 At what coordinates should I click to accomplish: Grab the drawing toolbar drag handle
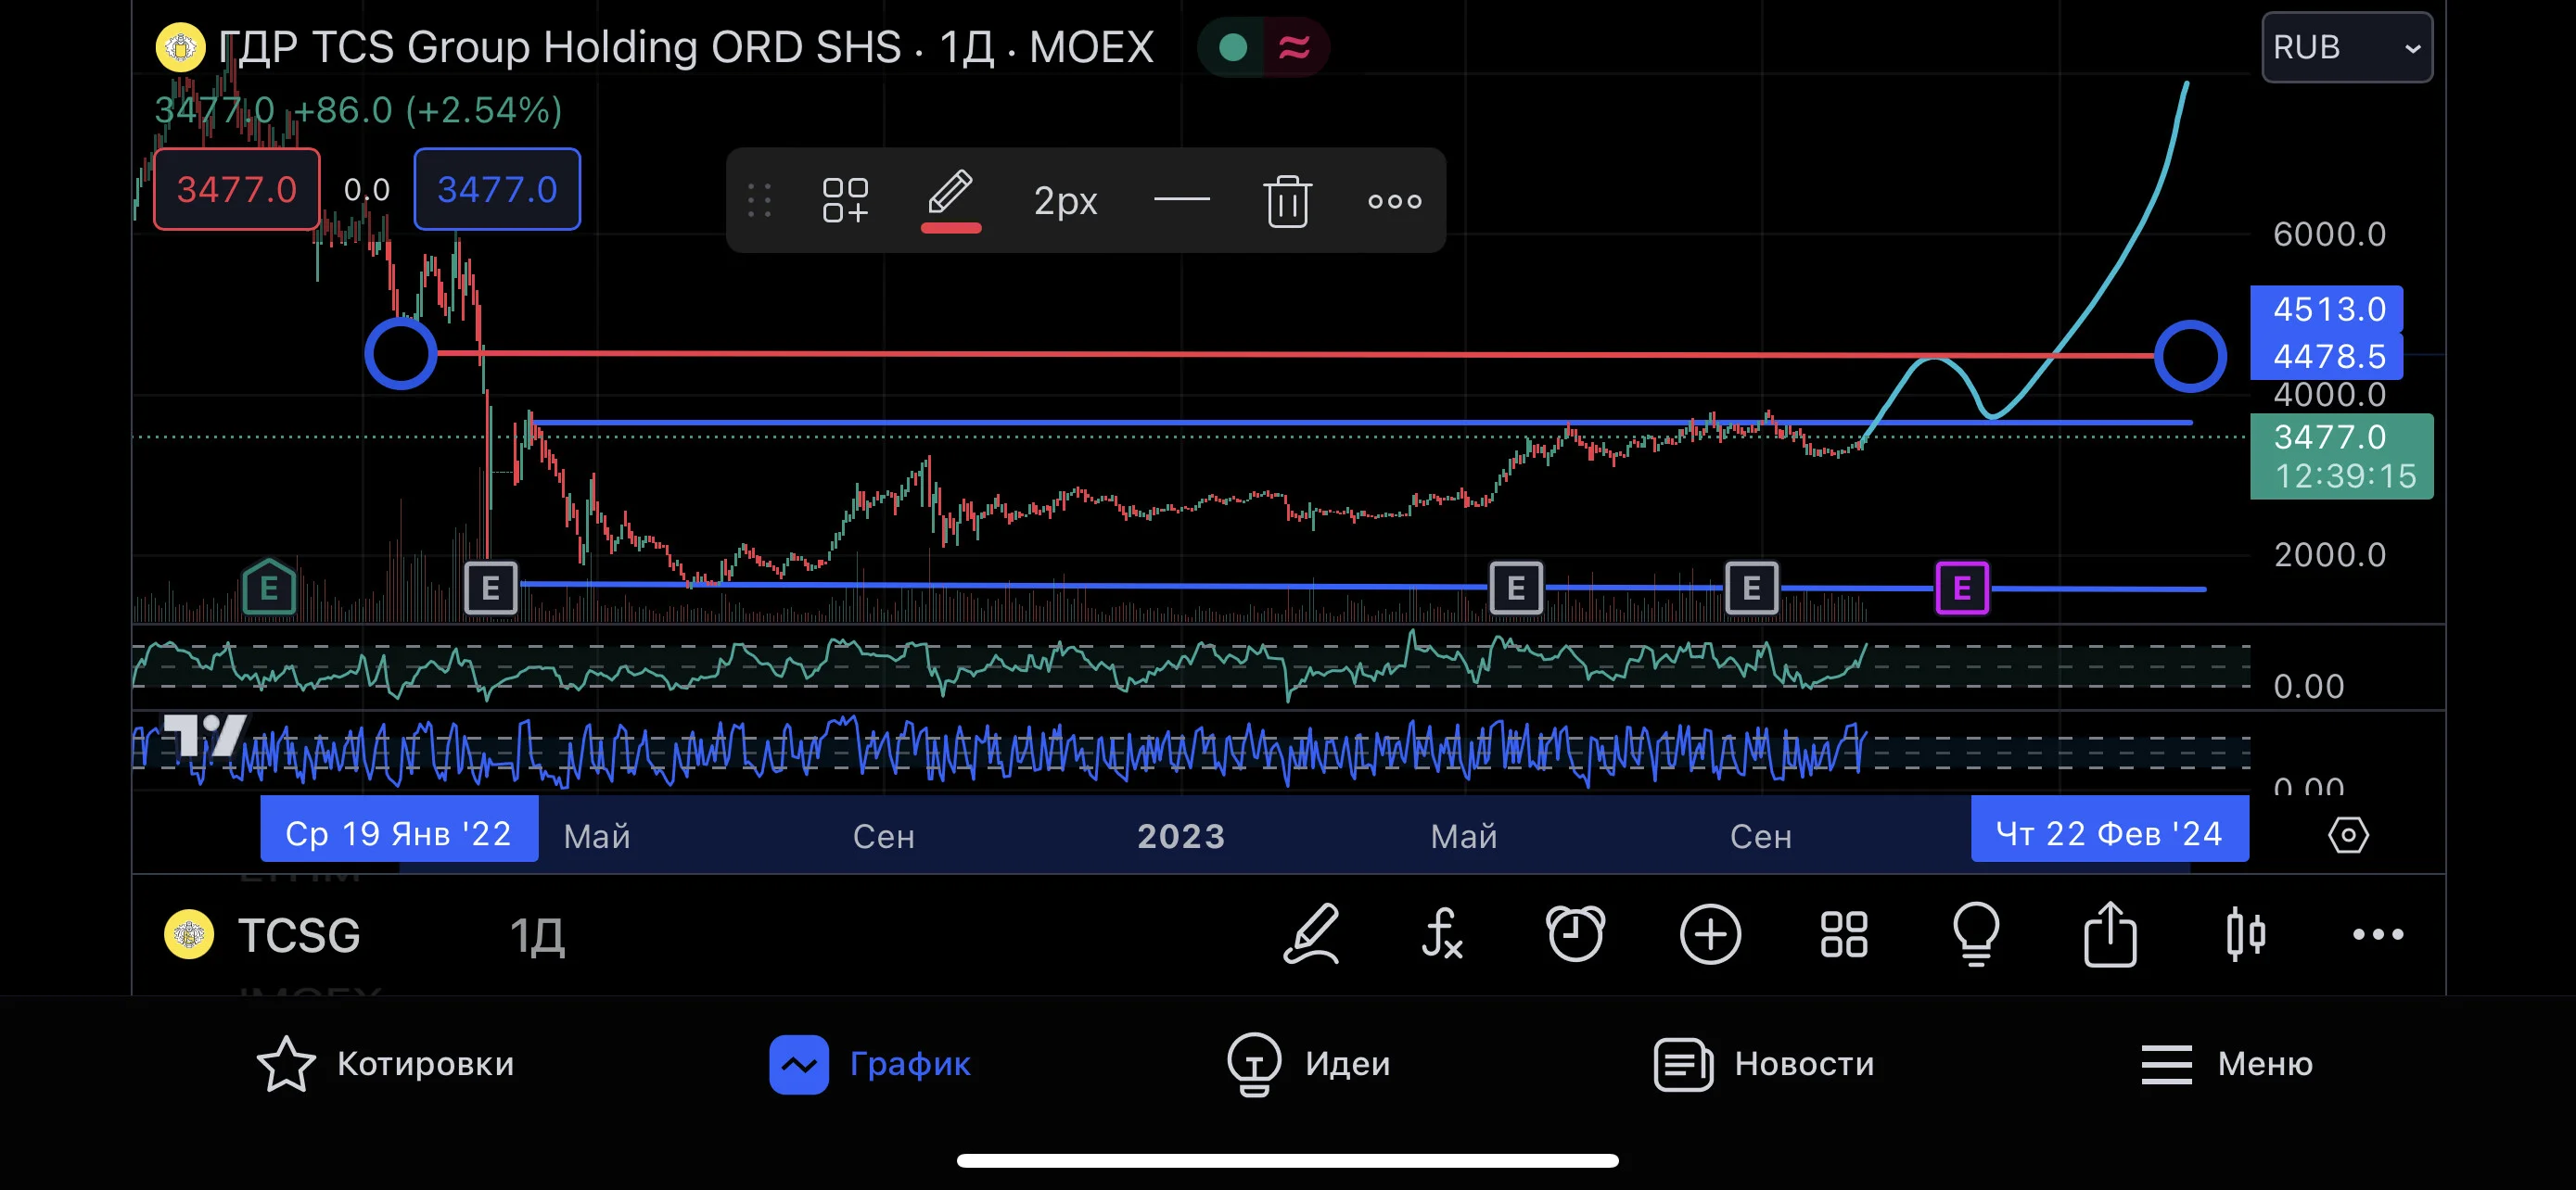click(x=760, y=201)
